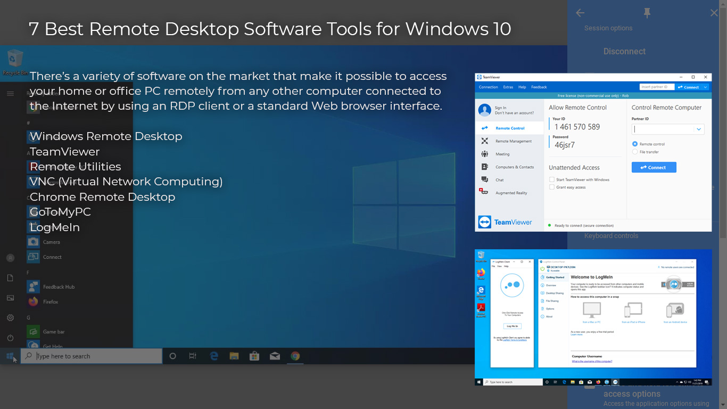
Task: Expand Partner ID dropdown arrow in TeamViewer
Action: 698,129
